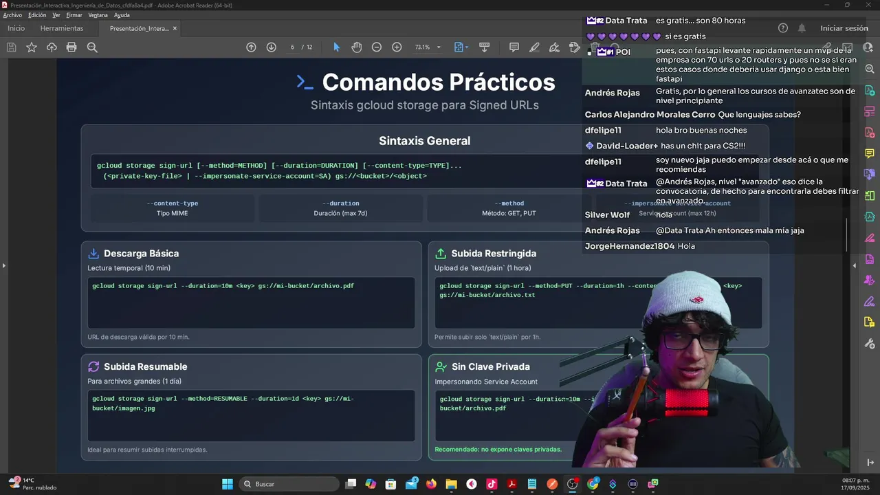Open the Ayuda menu
880x495 pixels.
point(122,15)
